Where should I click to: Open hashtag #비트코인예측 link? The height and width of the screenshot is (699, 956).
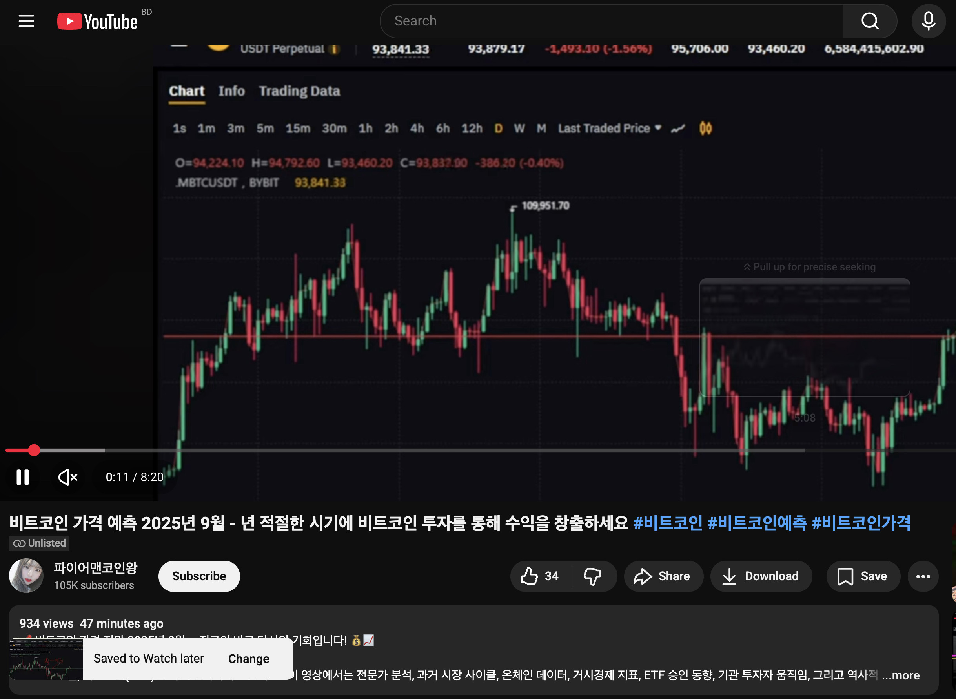757,523
